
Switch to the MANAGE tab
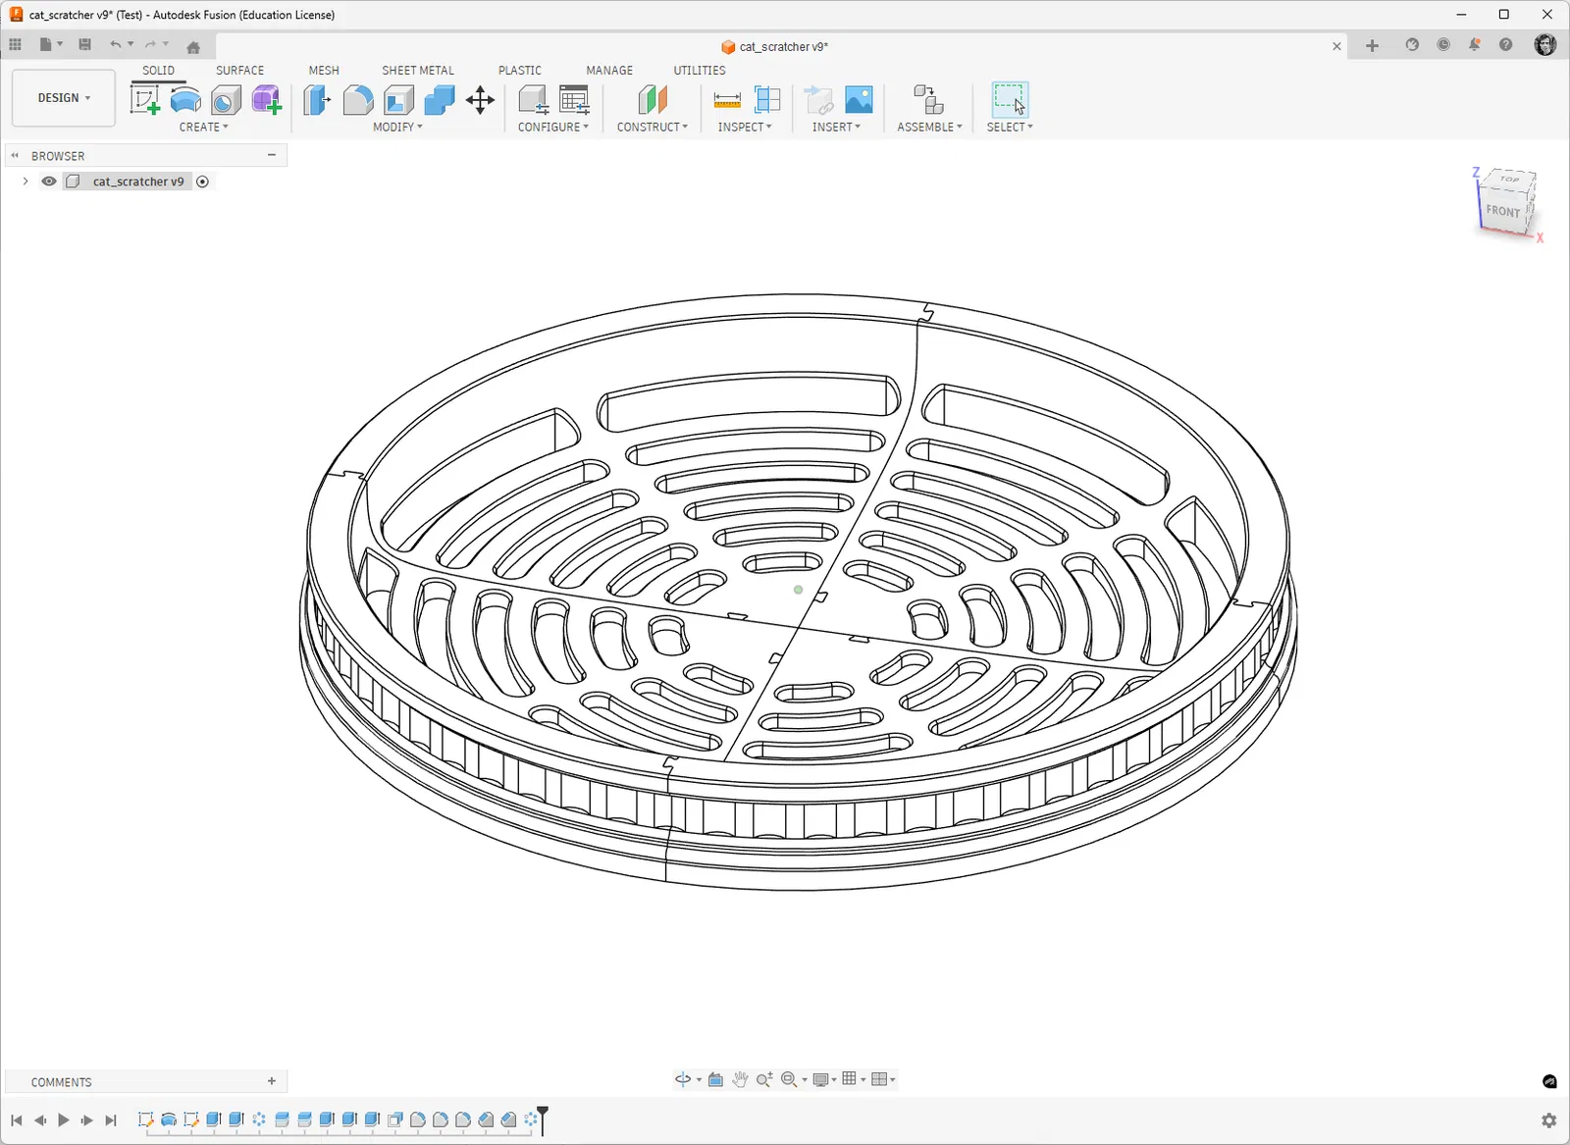(609, 71)
